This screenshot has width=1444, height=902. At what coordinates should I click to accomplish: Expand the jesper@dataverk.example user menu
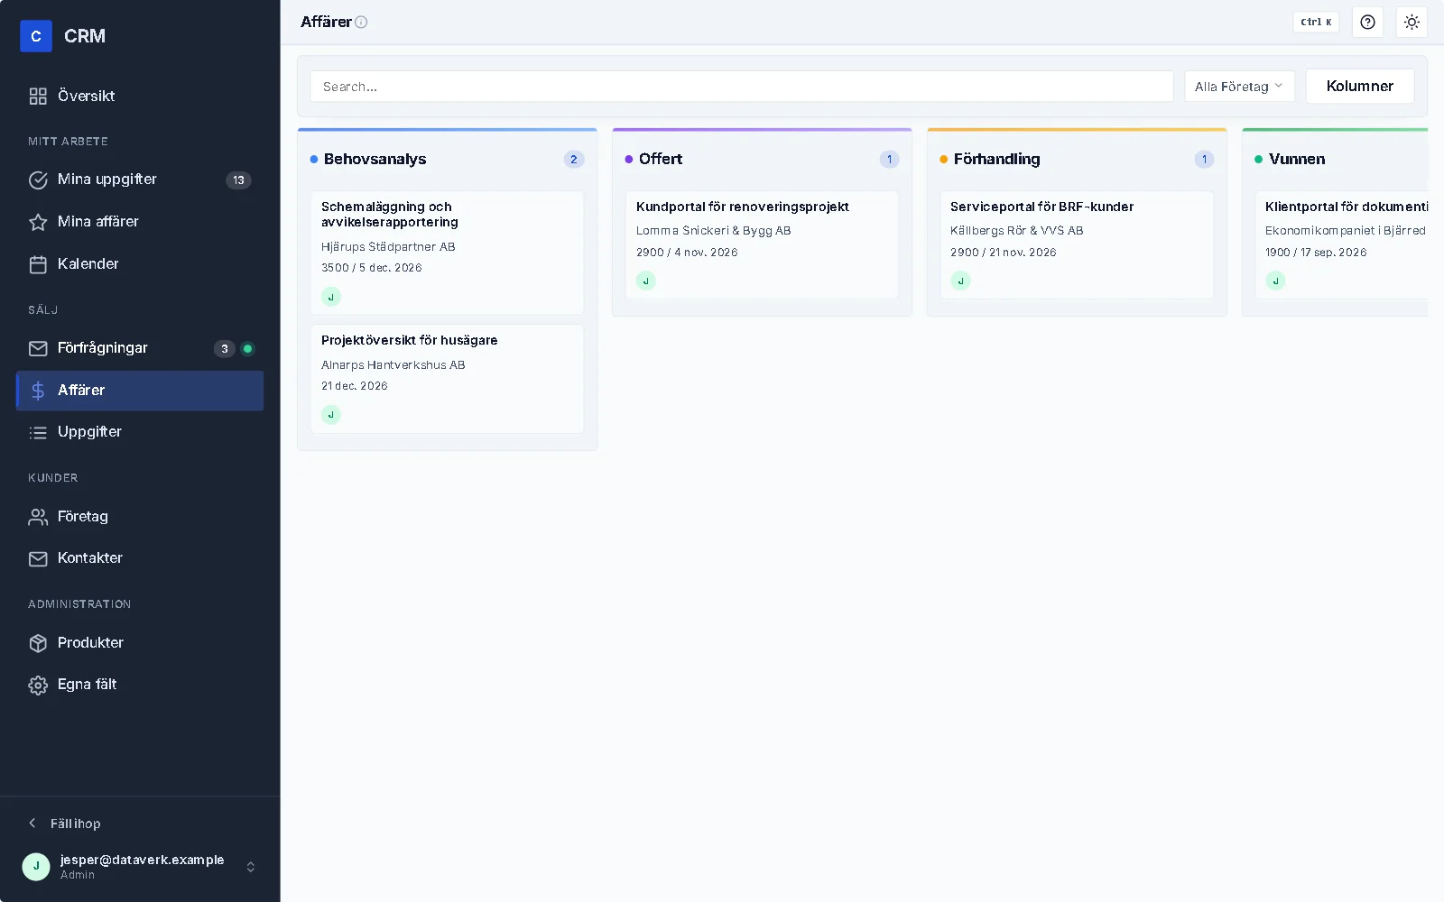(140, 866)
